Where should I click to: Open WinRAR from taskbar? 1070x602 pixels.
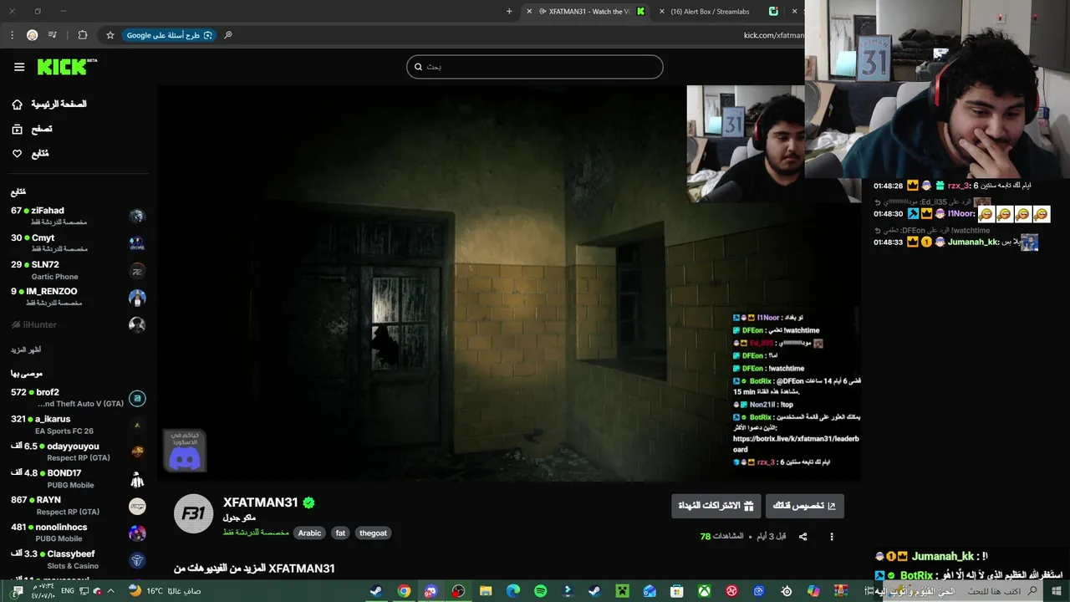pos(841,591)
